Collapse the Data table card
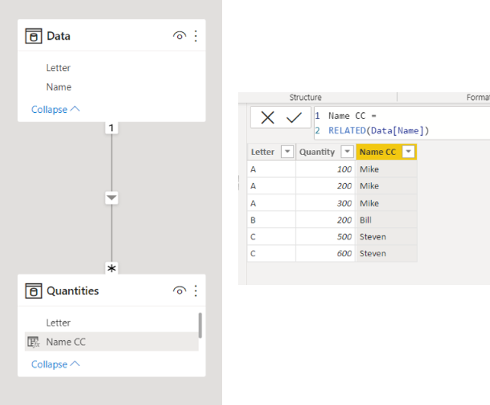Viewport: 490px width, 405px height. tap(55, 110)
